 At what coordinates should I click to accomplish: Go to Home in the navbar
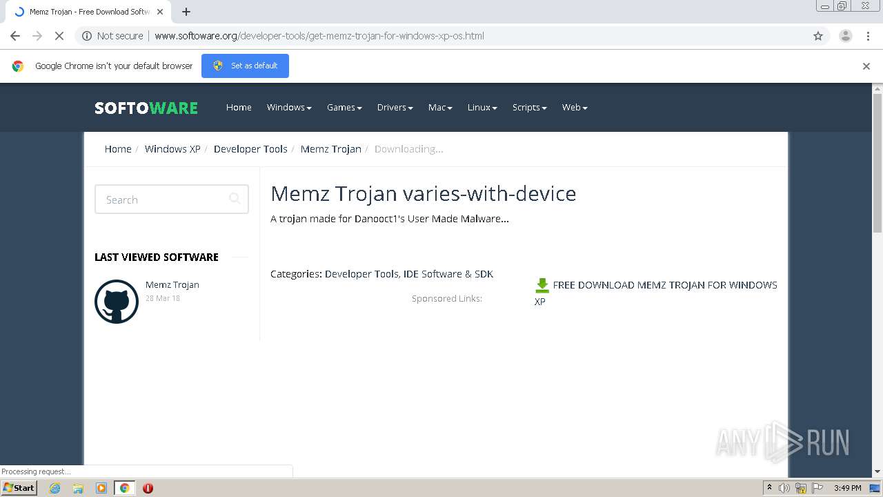pyautogui.click(x=239, y=107)
